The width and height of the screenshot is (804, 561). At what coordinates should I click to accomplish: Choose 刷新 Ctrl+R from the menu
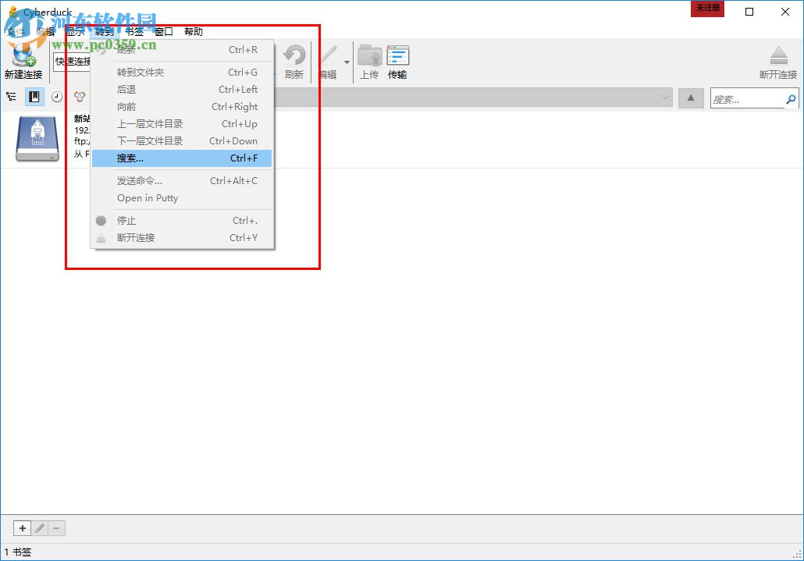tap(182, 50)
